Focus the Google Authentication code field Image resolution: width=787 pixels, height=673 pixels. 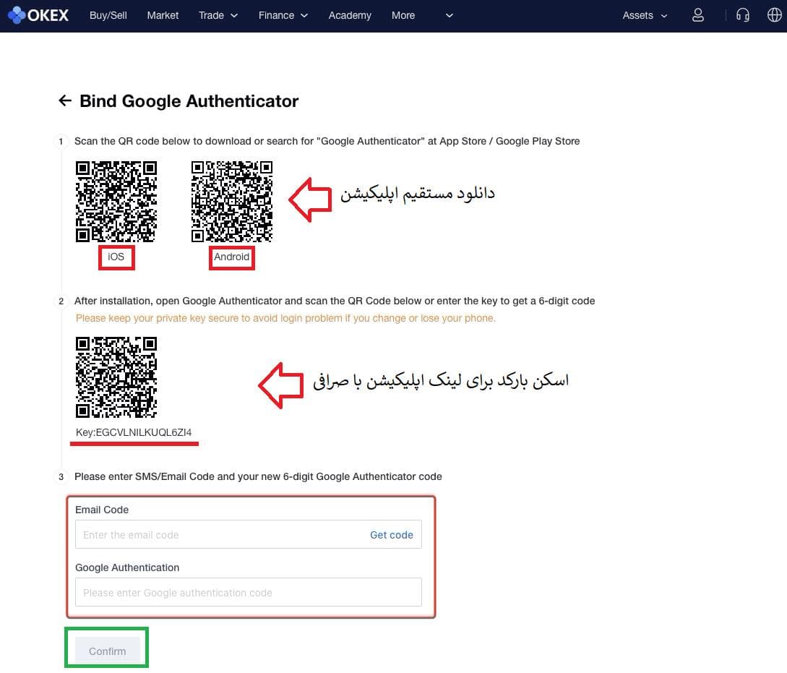248,592
